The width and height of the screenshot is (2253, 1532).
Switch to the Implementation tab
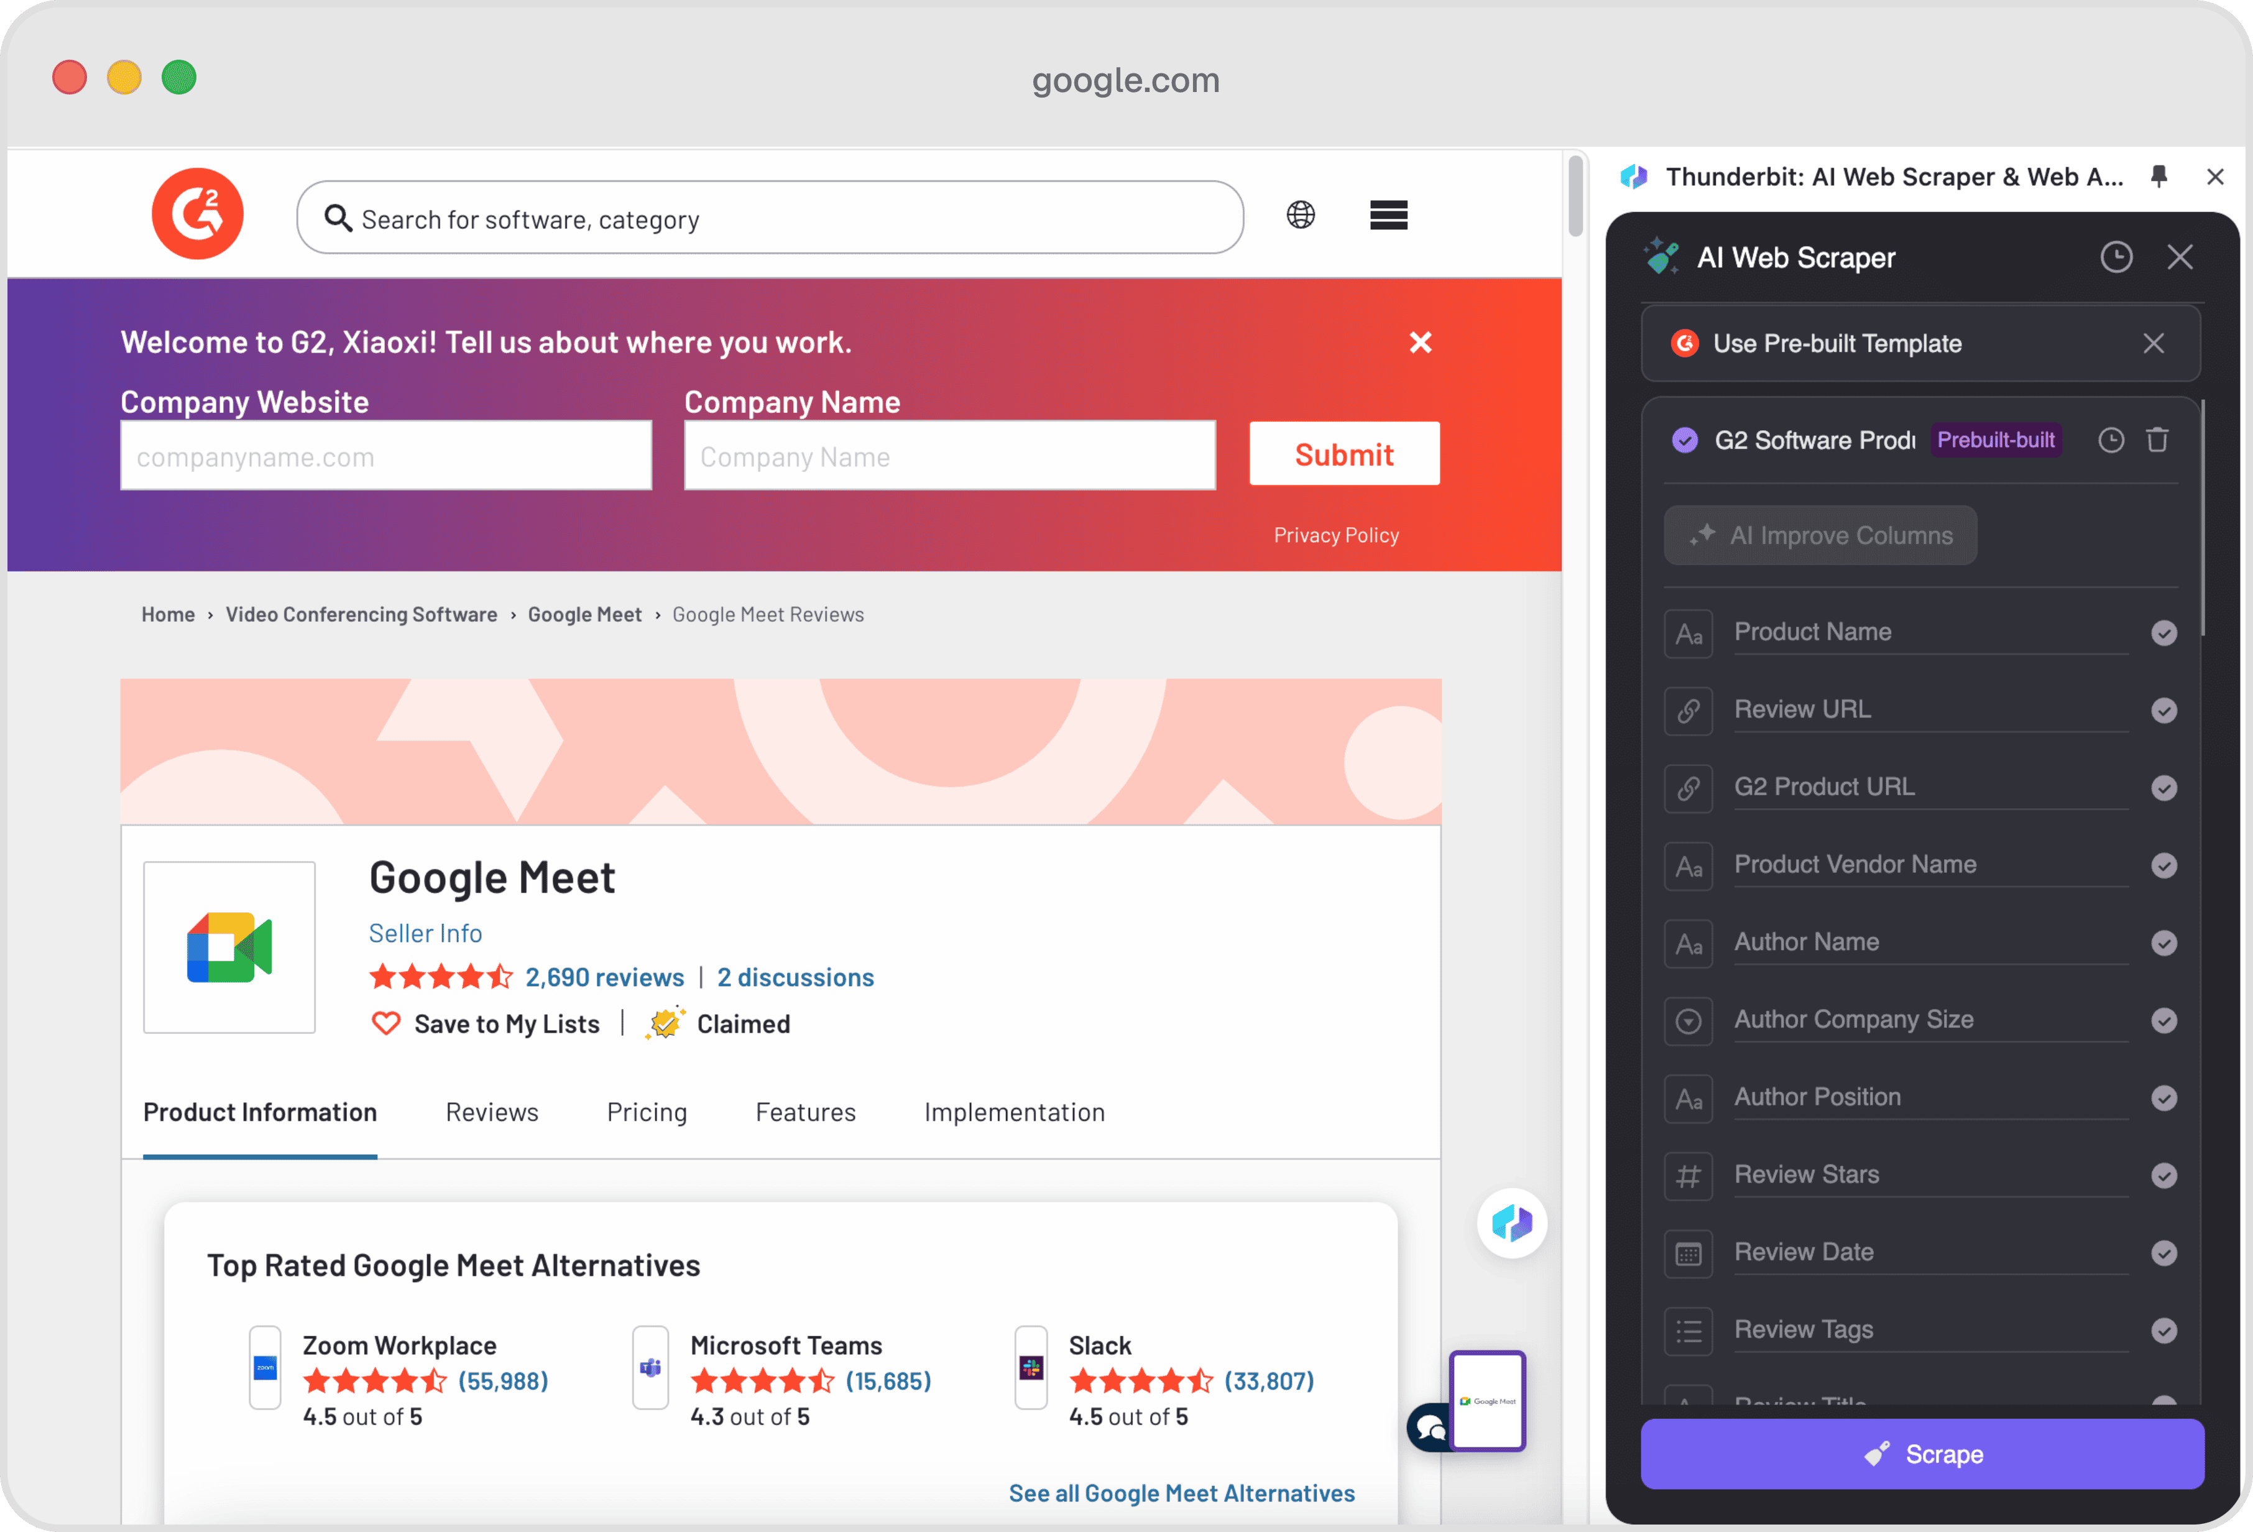click(1014, 1112)
